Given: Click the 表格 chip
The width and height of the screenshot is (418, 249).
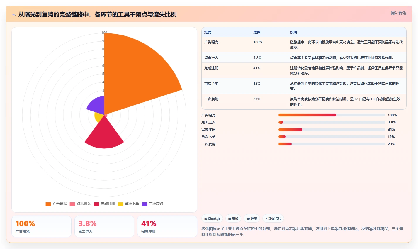Looking at the screenshot, I should (x=233, y=218).
